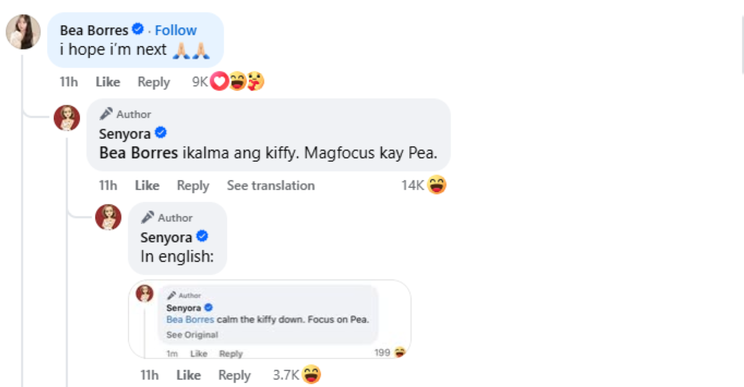Open the tagged Bea Borres mention
Screen dimensions: 744x387
point(138,153)
